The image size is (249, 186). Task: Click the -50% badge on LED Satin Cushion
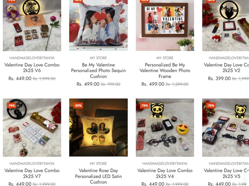[78, 105]
